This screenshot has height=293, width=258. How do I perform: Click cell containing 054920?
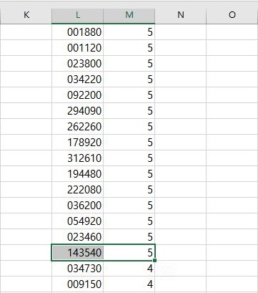(77, 221)
